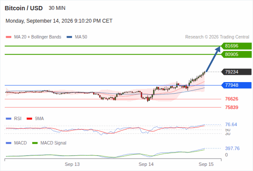The image size is (253, 171).
Task: Click the blue RSI legend swatch
Action: (x=9, y=119)
